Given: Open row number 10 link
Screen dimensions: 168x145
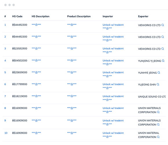Looking at the screenshot, I should click(6, 133).
